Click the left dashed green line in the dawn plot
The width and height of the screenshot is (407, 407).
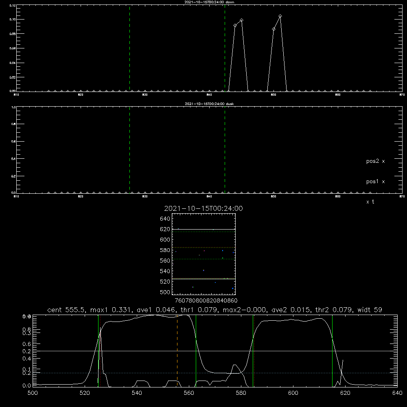coord(129,48)
